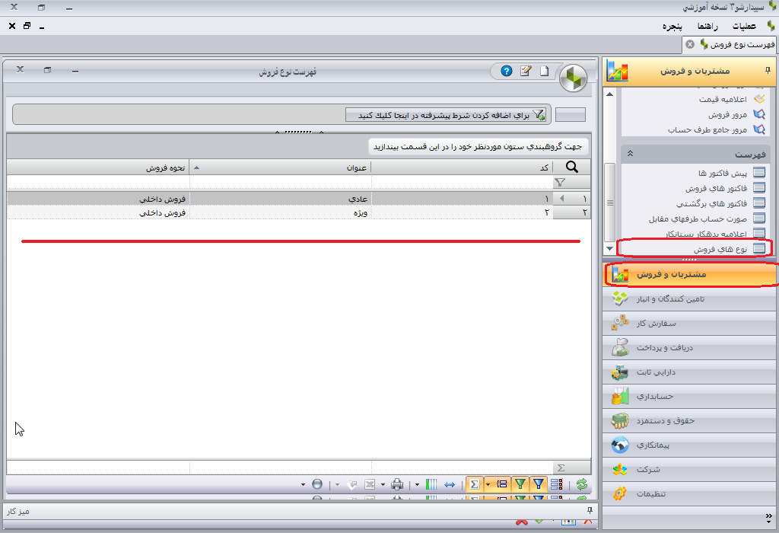Image resolution: width=779 pixels, height=533 pixels.
Task: Open the dropdown arrow next to the green columns icon
Action: (x=417, y=484)
